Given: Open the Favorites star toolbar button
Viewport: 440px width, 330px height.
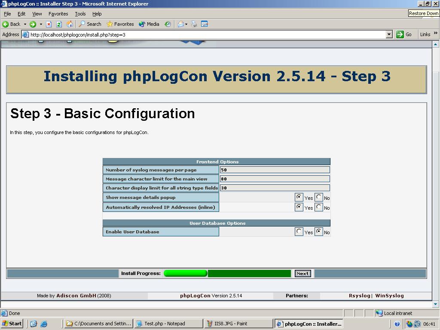Looking at the screenshot, I should tap(120, 24).
